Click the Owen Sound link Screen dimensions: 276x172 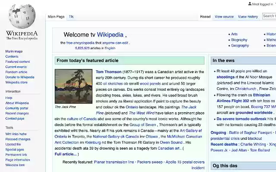[171, 142]
